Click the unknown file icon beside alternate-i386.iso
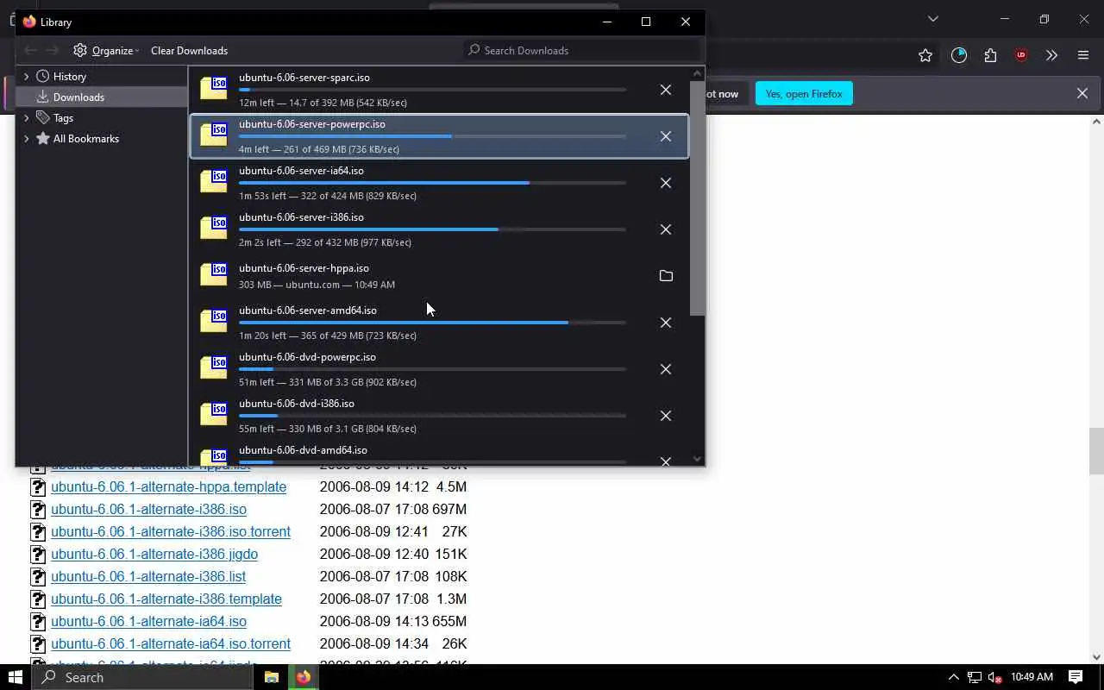Image resolution: width=1104 pixels, height=690 pixels. tap(38, 509)
